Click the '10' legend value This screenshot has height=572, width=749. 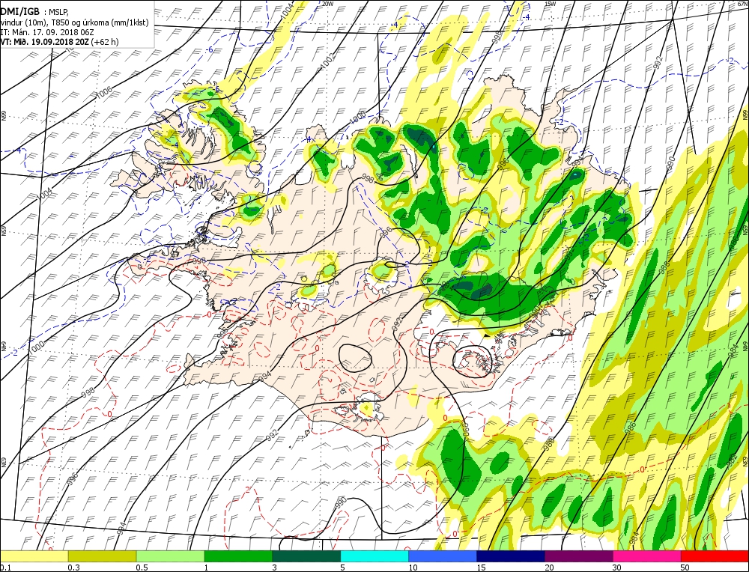(x=413, y=568)
